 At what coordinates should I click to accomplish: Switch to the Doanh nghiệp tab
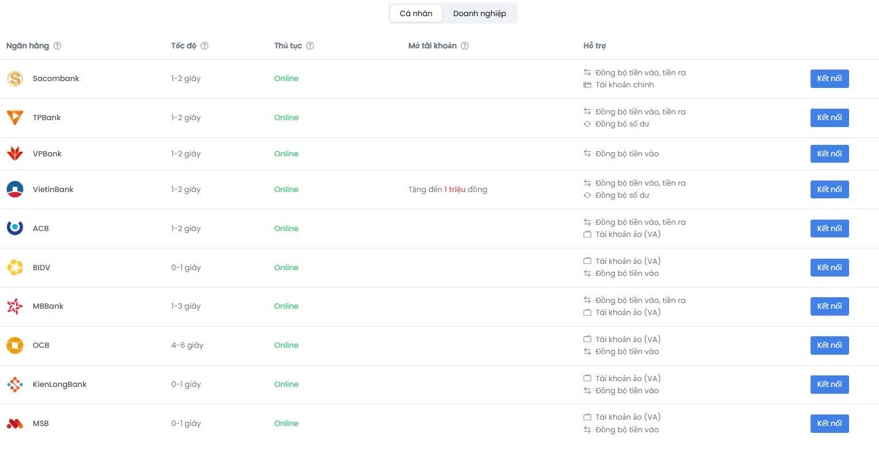pos(479,13)
